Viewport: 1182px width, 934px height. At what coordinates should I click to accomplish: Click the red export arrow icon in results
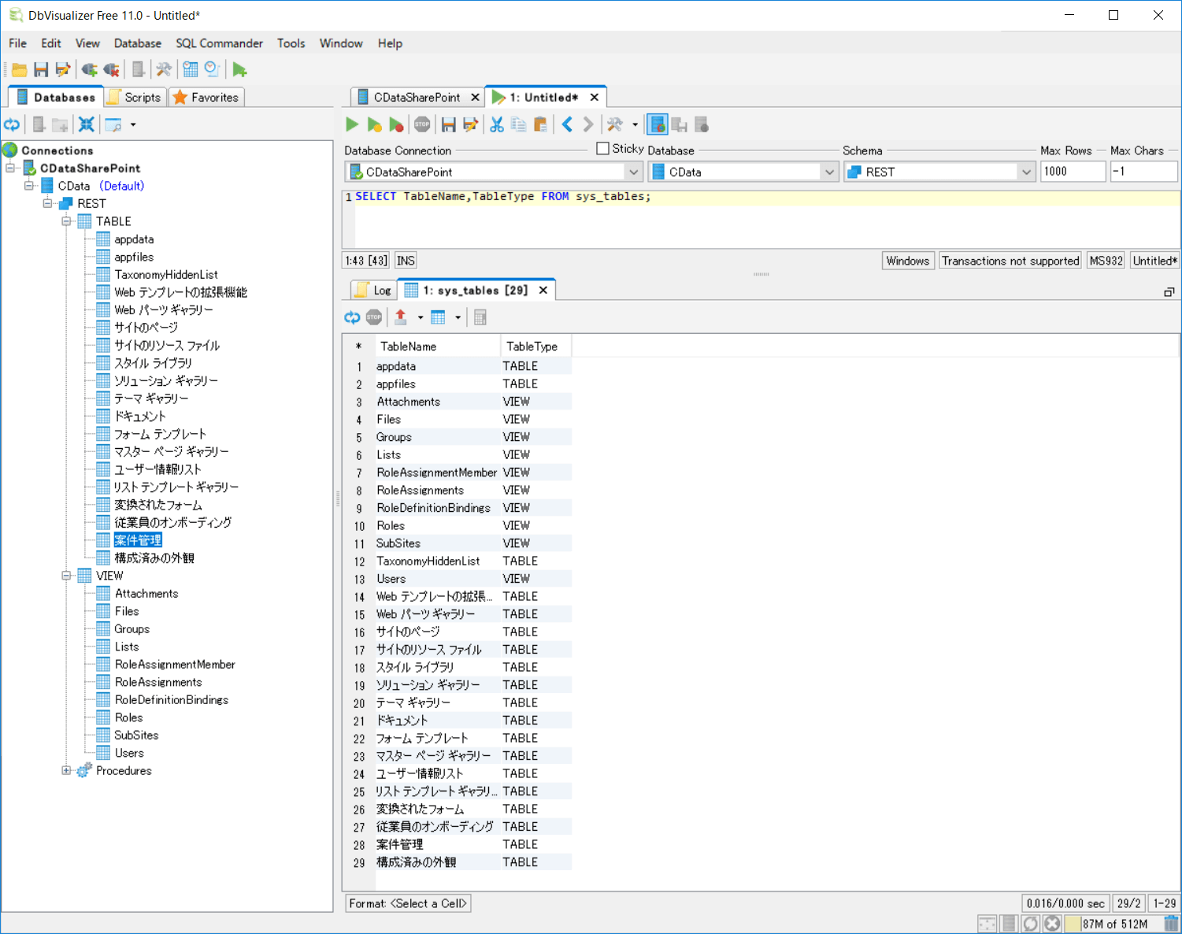tap(400, 317)
